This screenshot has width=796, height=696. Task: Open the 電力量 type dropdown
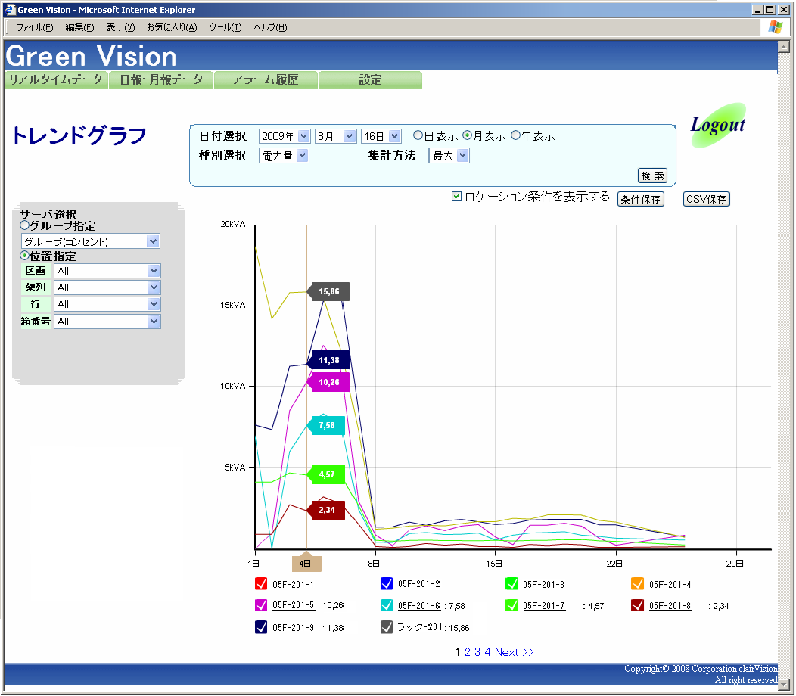click(x=284, y=155)
